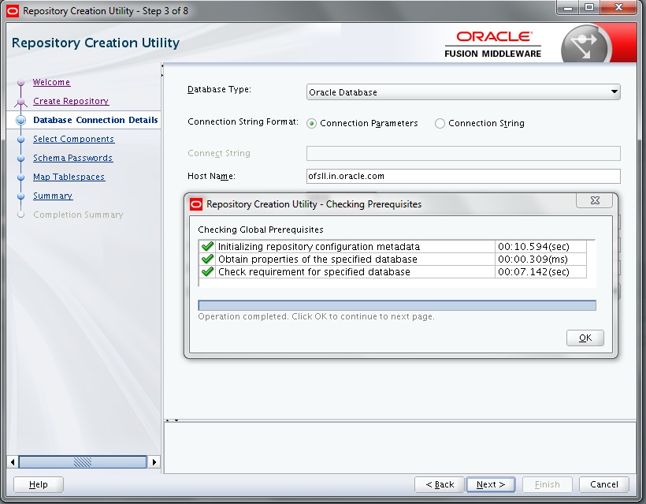Click the green check beside Check requirement
This screenshot has height=504, width=646.
(207, 271)
